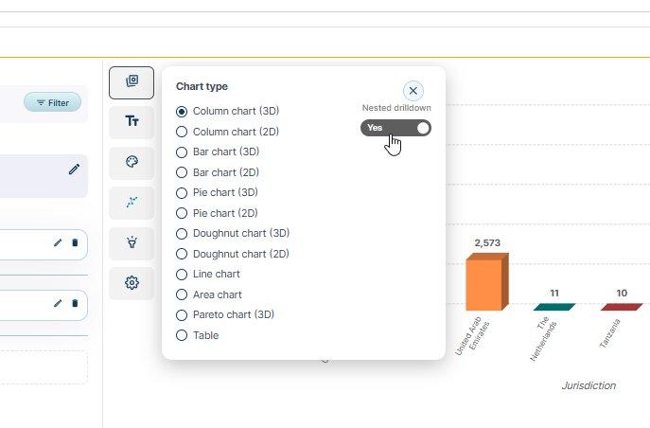Open the color palette settings

[132, 162]
